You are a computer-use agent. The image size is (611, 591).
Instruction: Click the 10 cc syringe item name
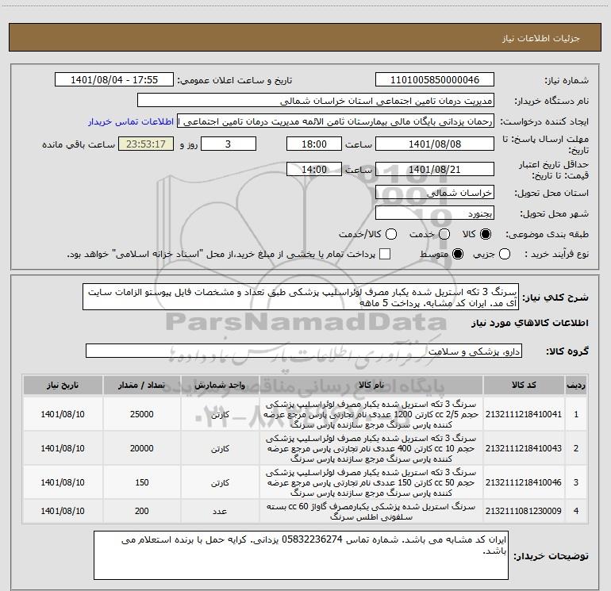tap(371, 448)
